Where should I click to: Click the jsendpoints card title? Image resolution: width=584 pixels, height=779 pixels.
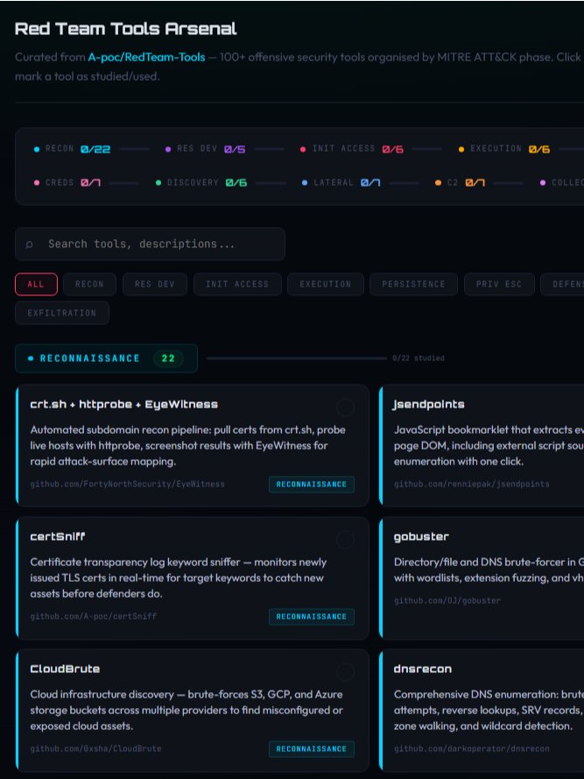(429, 405)
